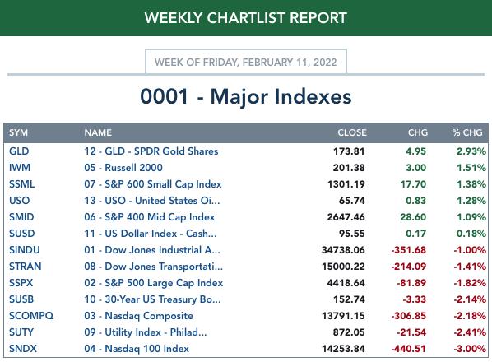Sort table by SYM column header
The width and height of the screenshot is (492, 362).
click(19, 132)
